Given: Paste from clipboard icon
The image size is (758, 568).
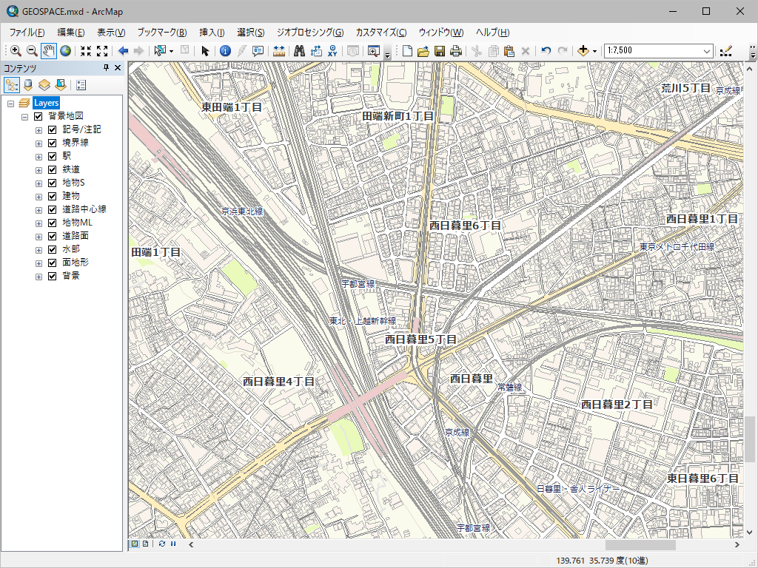Looking at the screenshot, I should 509,51.
